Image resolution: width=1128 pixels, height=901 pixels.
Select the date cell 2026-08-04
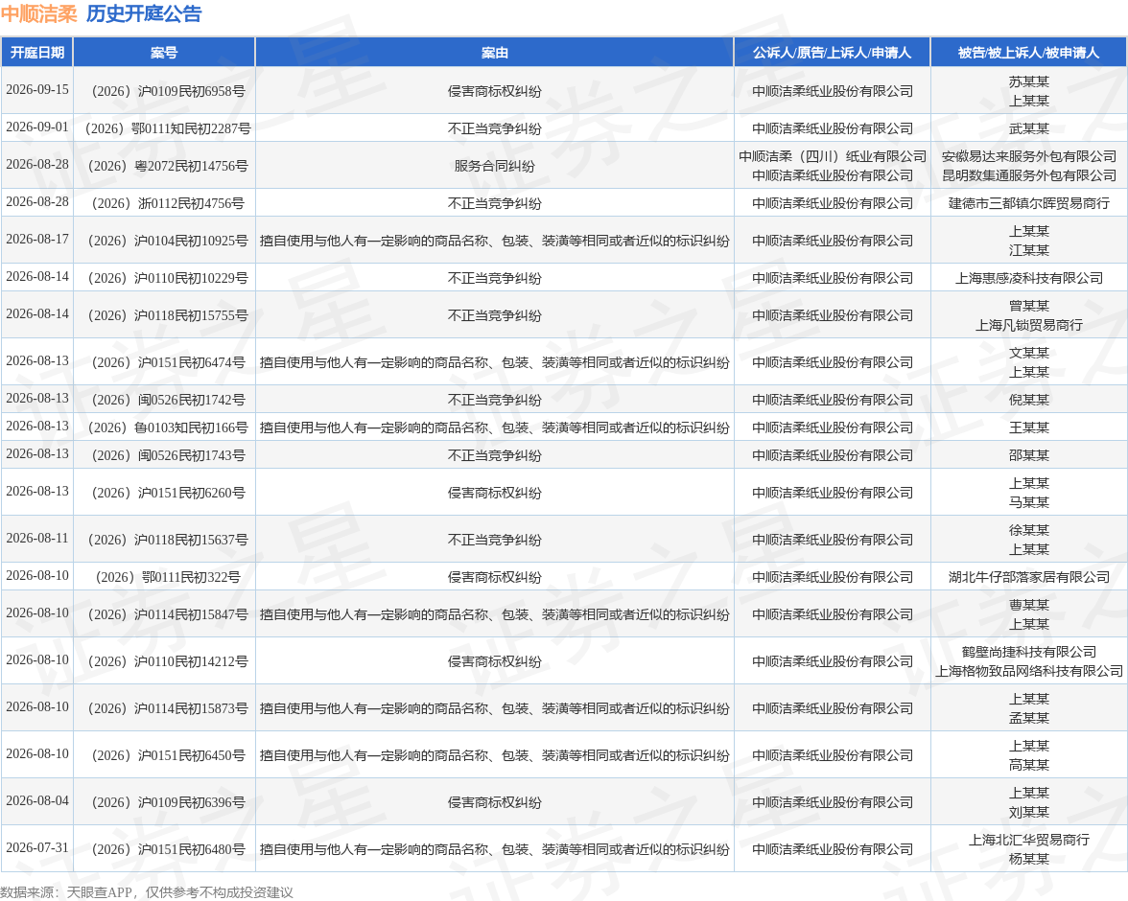(37, 801)
